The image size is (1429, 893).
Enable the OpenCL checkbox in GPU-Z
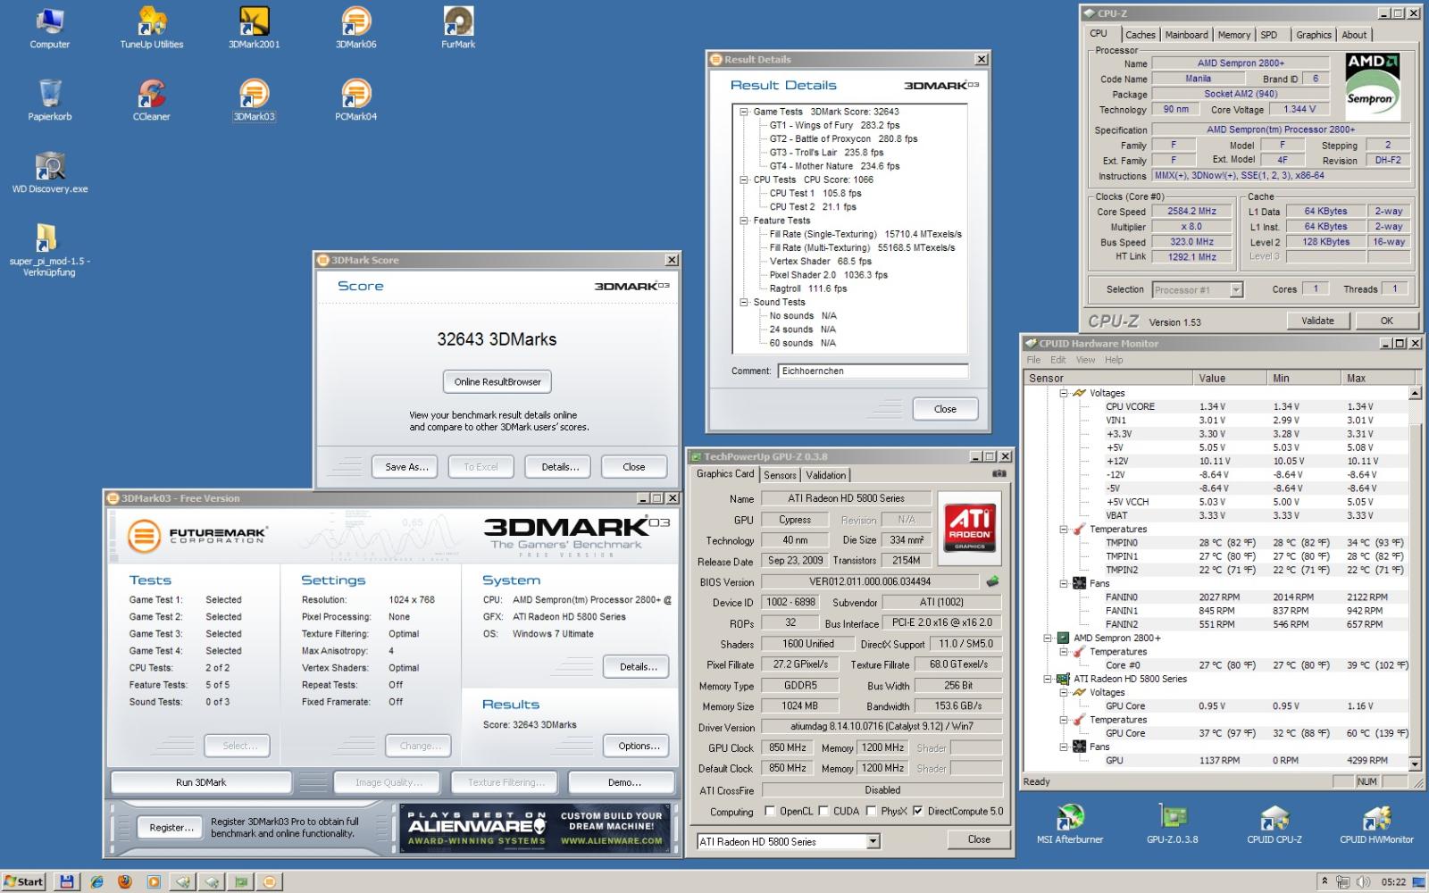[x=770, y=811]
